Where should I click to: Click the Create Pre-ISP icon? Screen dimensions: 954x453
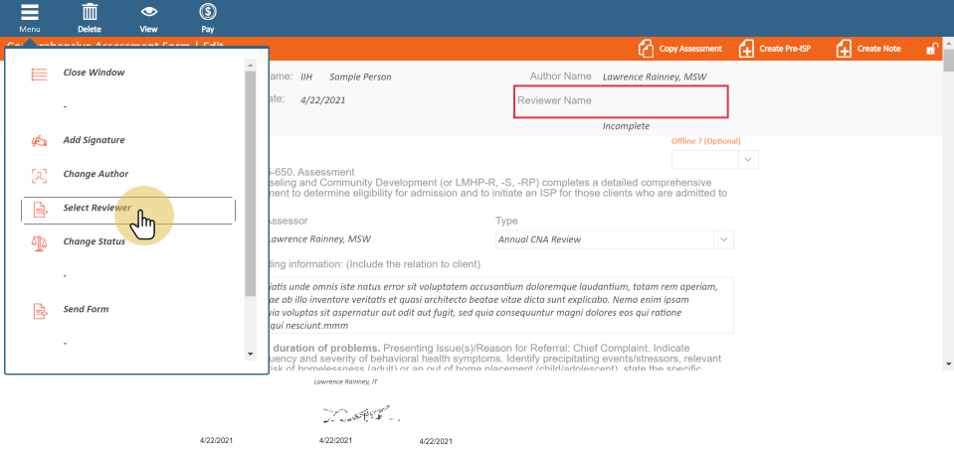pyautogui.click(x=746, y=49)
